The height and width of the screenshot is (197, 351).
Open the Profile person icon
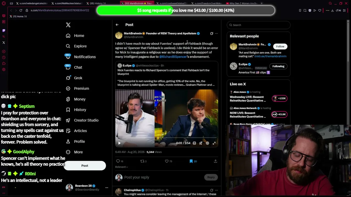pyautogui.click(x=68, y=141)
